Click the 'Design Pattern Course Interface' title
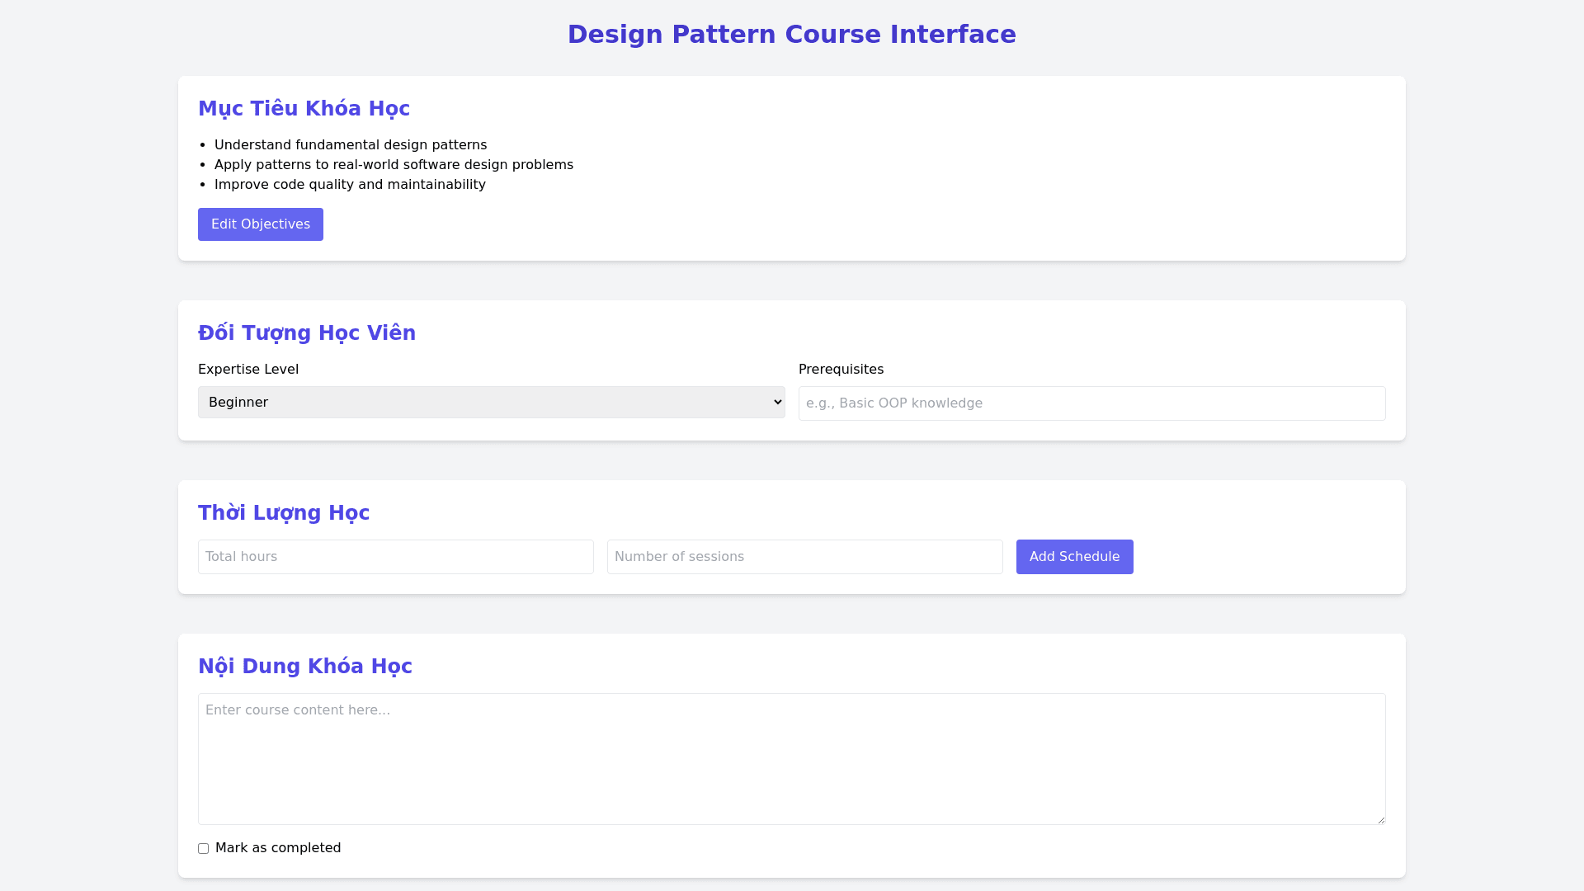 tap(791, 35)
